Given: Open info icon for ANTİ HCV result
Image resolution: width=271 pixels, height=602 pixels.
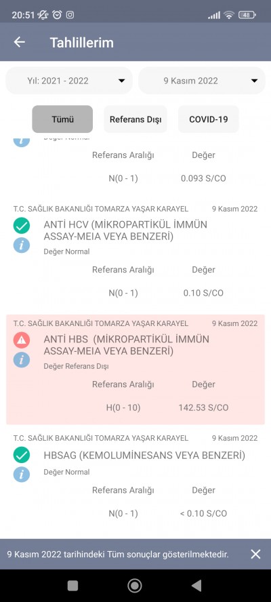Looking at the screenshot, I should [x=22, y=245].
